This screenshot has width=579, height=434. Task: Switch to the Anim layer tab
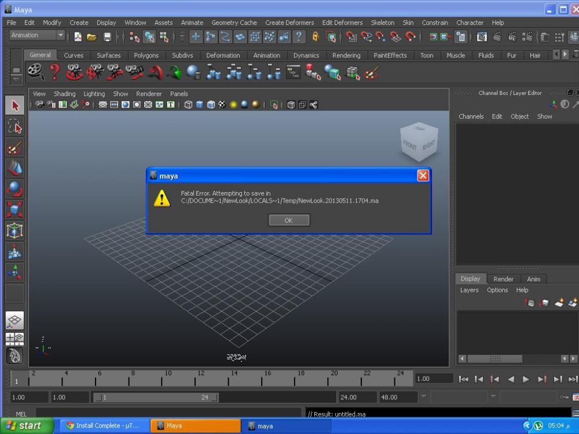point(534,279)
